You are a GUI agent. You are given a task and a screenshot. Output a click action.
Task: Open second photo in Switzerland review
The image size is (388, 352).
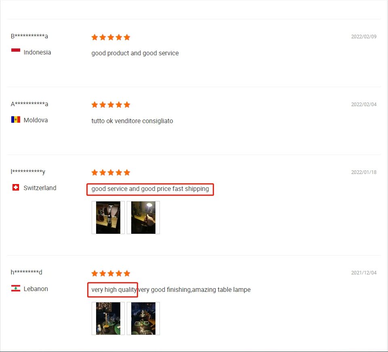pyautogui.click(x=143, y=218)
